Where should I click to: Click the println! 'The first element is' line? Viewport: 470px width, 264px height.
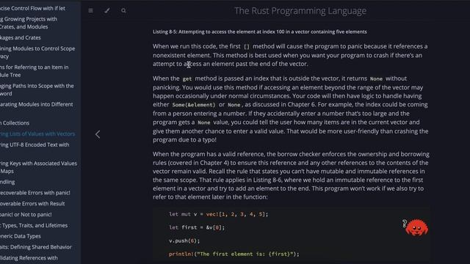(x=234, y=254)
